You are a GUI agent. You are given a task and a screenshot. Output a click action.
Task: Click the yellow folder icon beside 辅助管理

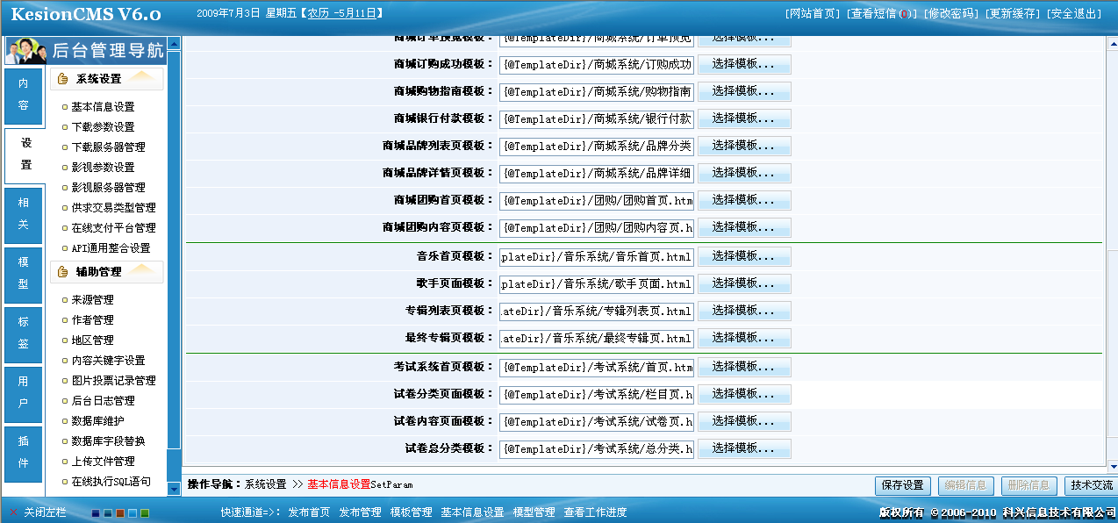point(61,273)
